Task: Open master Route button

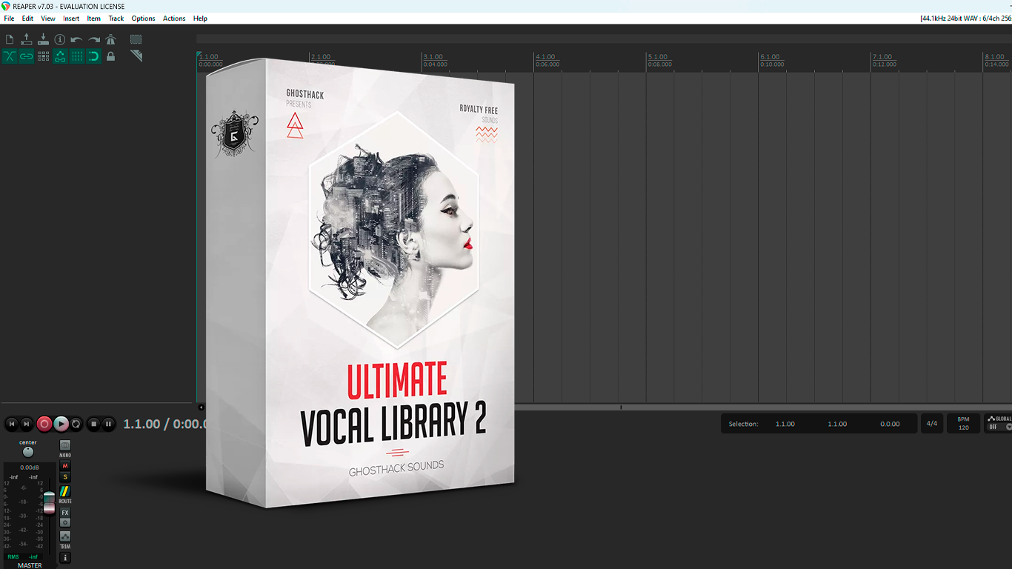Action: [x=65, y=491]
